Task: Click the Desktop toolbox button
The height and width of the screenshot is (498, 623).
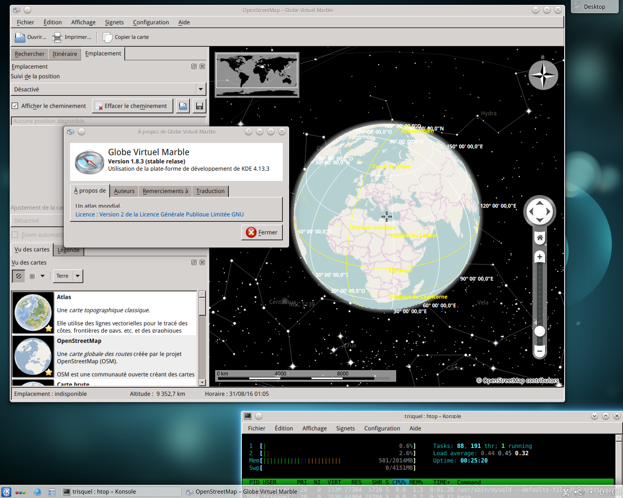Action: pos(594,6)
